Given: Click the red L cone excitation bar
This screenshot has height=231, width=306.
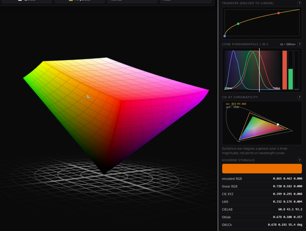Looking at the screenshot, I should [285, 70].
